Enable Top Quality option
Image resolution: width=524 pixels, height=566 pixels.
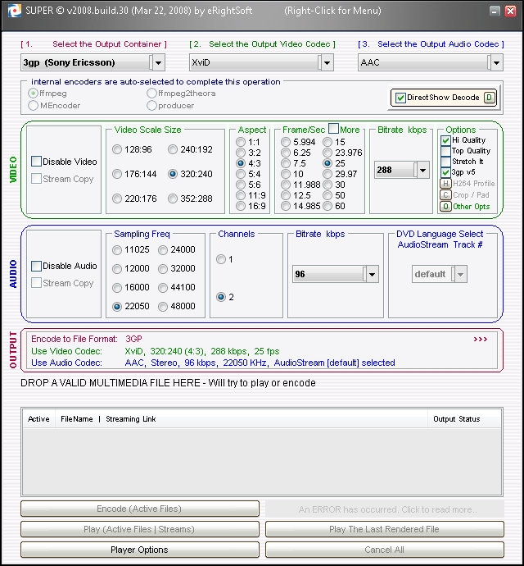coord(445,151)
